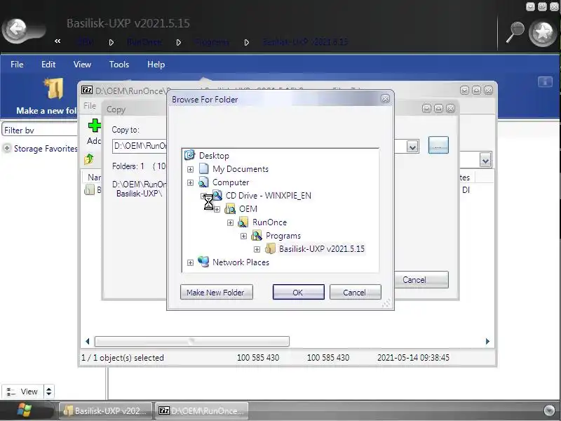Click Cancel in the Copy dialog
The height and width of the screenshot is (421, 561).
[421, 279]
